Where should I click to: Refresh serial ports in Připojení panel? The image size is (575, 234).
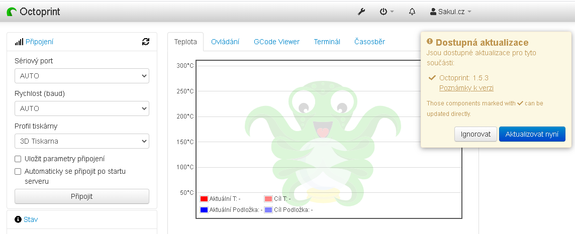[146, 42]
